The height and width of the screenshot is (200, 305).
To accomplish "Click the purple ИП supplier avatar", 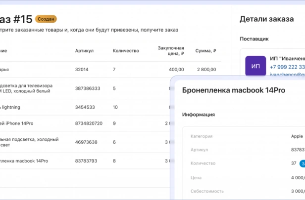I will pos(255,66).
